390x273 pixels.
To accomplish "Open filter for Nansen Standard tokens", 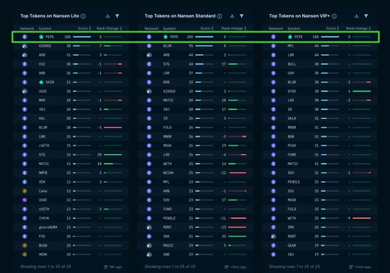I will 242,16.
